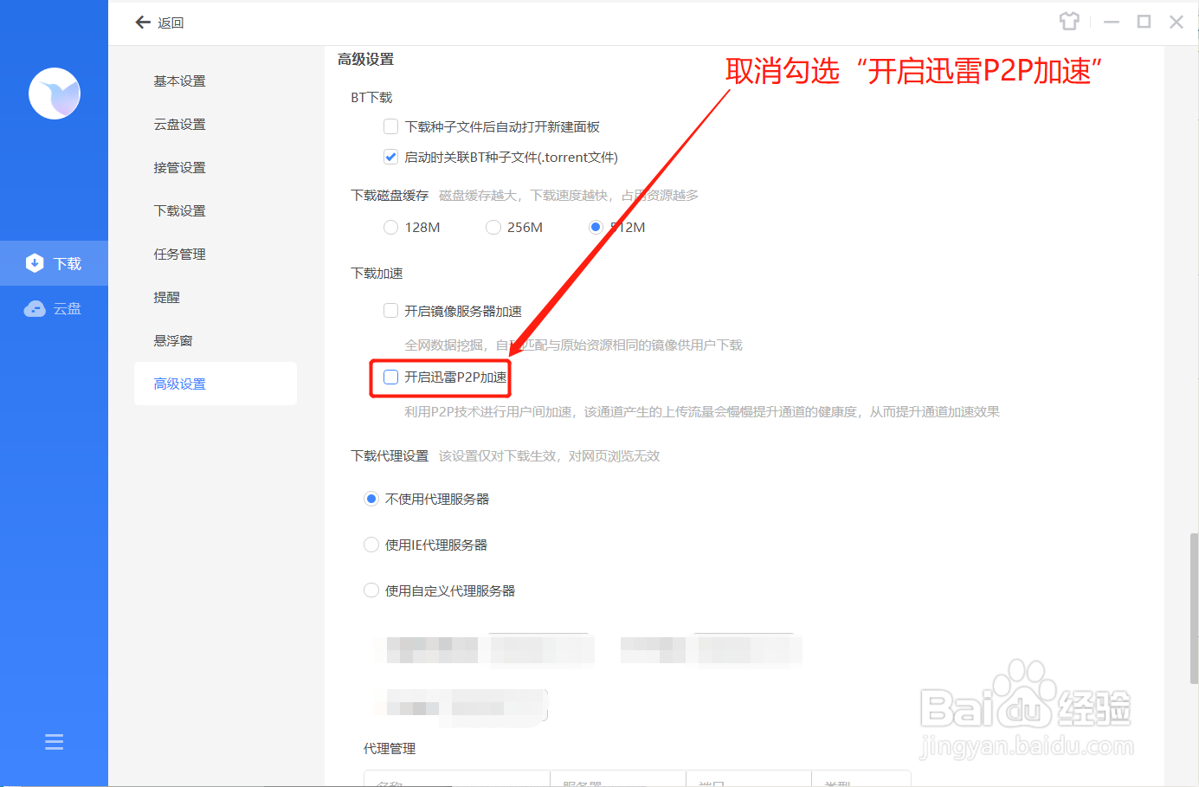Open 悬浮窗 settings section
Image resolution: width=1199 pixels, height=787 pixels.
173,340
